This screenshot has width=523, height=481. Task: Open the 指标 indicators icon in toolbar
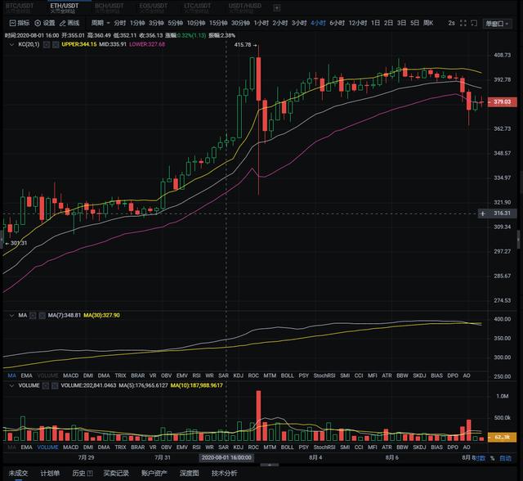18,23
